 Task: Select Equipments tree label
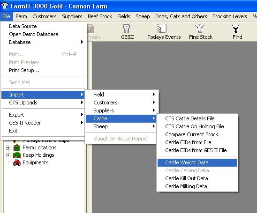36,162
